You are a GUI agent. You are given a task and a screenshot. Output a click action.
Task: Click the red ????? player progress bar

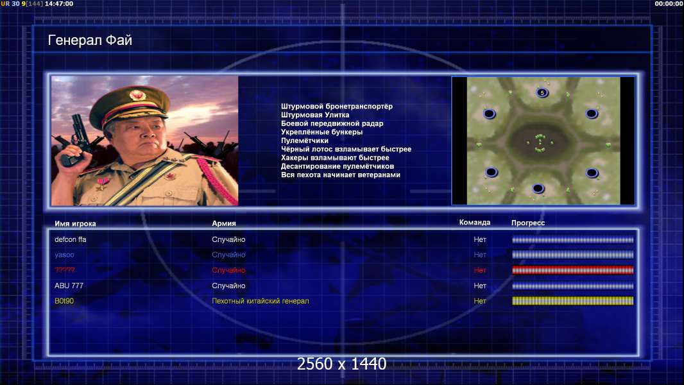pos(572,270)
